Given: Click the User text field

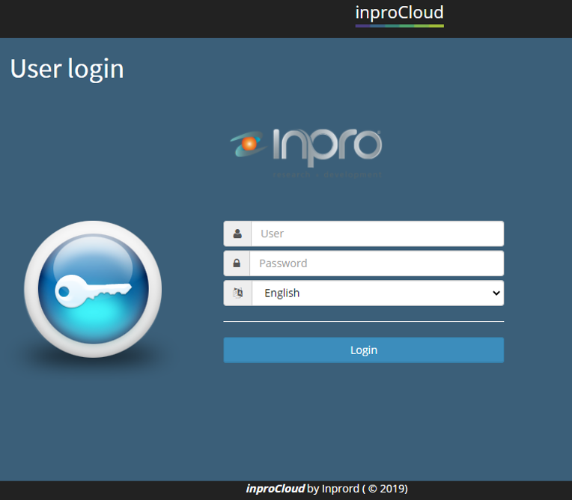Looking at the screenshot, I should click(377, 234).
